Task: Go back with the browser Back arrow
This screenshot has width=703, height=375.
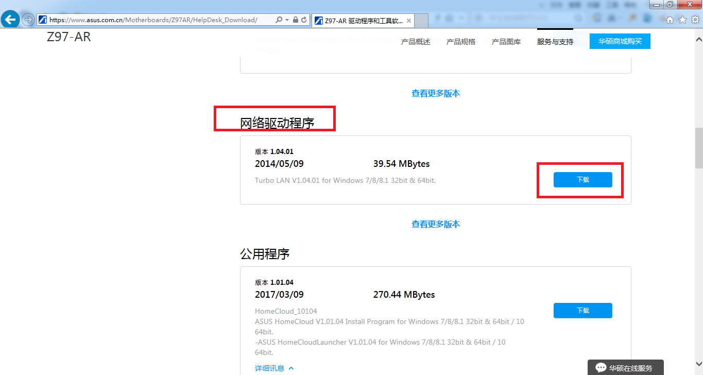Action: [x=11, y=20]
